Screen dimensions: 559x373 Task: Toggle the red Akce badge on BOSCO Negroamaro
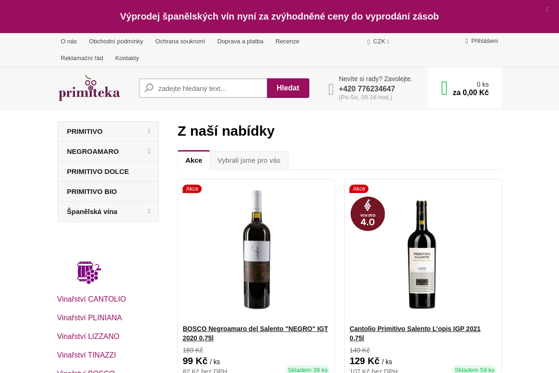192,189
